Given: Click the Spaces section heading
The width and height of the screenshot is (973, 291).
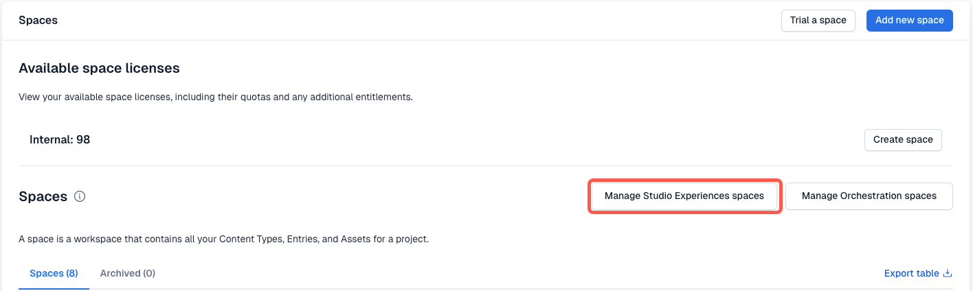Looking at the screenshot, I should pos(43,197).
